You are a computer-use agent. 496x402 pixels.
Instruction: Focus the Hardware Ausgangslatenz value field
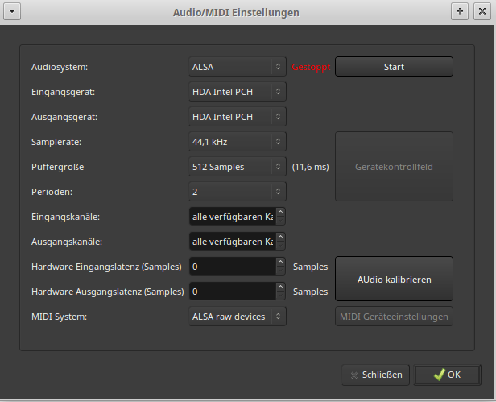click(x=231, y=292)
